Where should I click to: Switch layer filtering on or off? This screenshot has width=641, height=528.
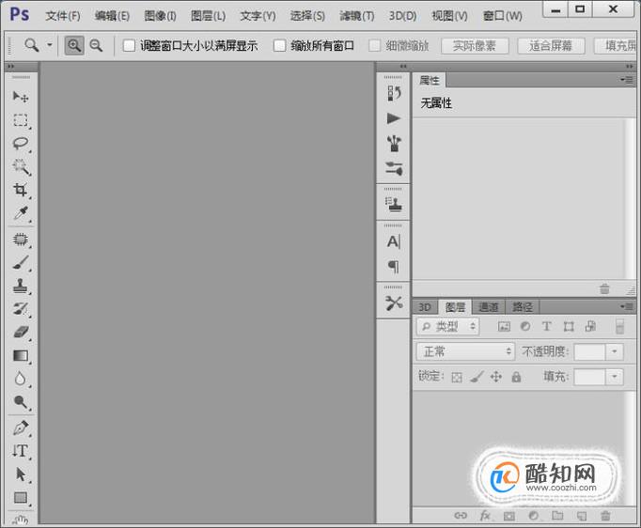619,327
